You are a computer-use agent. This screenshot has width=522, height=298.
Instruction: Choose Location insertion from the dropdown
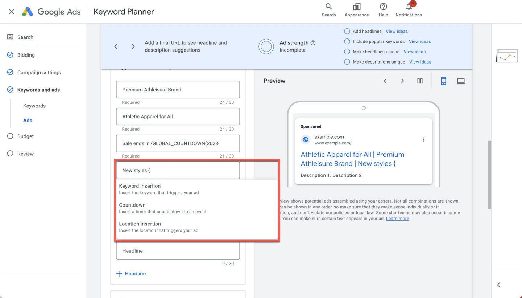197,227
